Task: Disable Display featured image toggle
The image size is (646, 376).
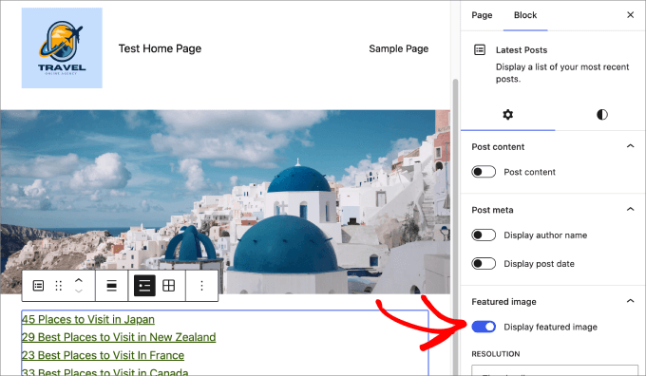Action: (484, 327)
